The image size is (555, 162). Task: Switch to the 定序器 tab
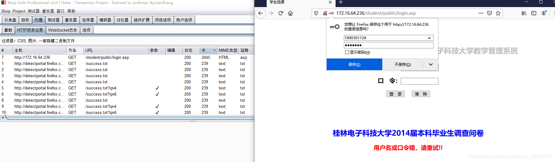point(88,20)
